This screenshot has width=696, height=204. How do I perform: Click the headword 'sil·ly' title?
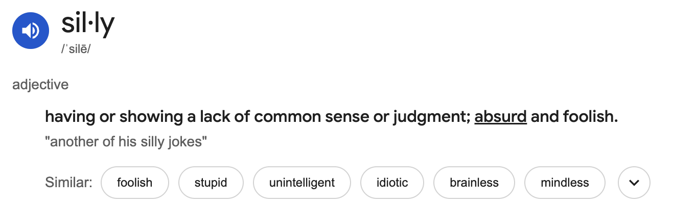click(x=88, y=24)
